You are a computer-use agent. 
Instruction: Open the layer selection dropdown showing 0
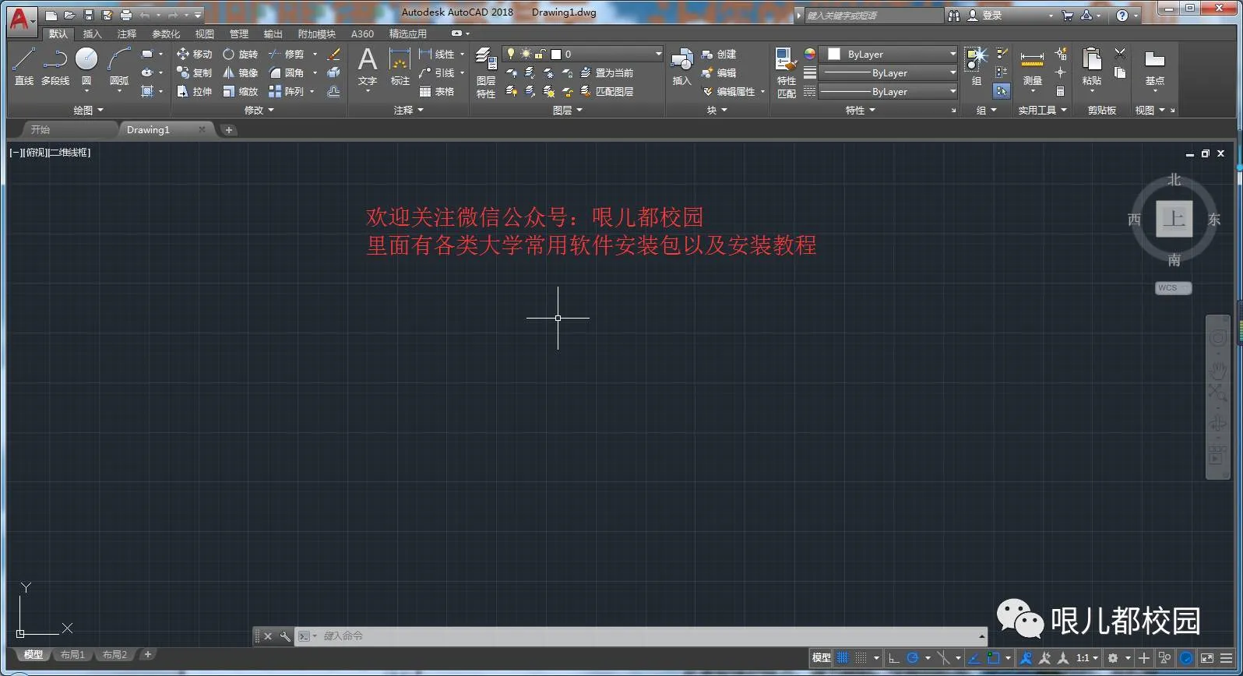[583, 54]
